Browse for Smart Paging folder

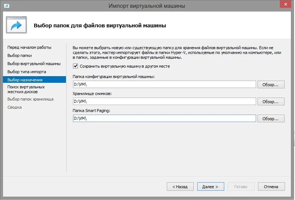[271, 119]
